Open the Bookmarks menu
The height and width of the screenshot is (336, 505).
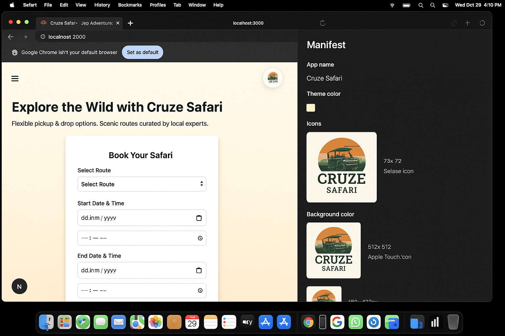point(130,5)
